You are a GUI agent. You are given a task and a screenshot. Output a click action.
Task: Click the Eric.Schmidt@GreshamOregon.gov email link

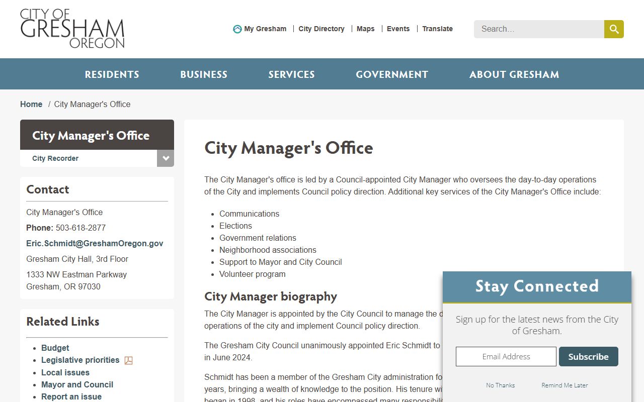pyautogui.click(x=95, y=243)
